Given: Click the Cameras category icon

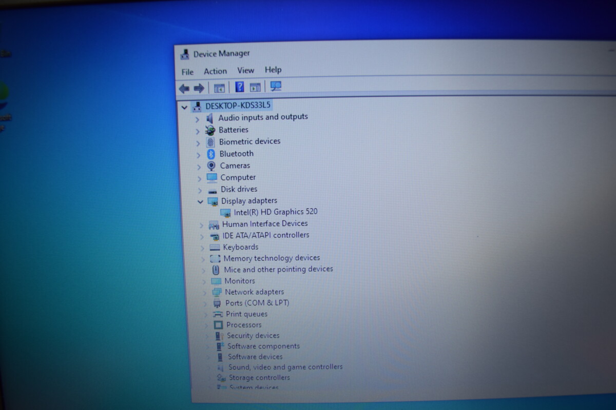Looking at the screenshot, I should 211,166.
